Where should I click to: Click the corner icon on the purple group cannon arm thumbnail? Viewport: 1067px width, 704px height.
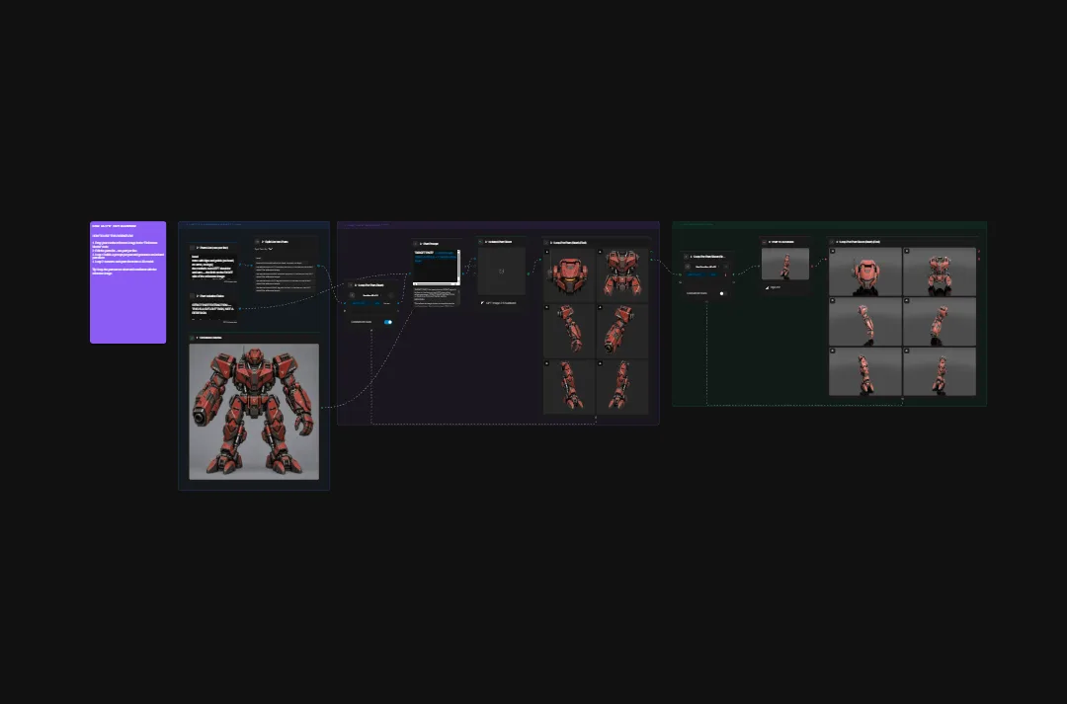click(x=601, y=307)
